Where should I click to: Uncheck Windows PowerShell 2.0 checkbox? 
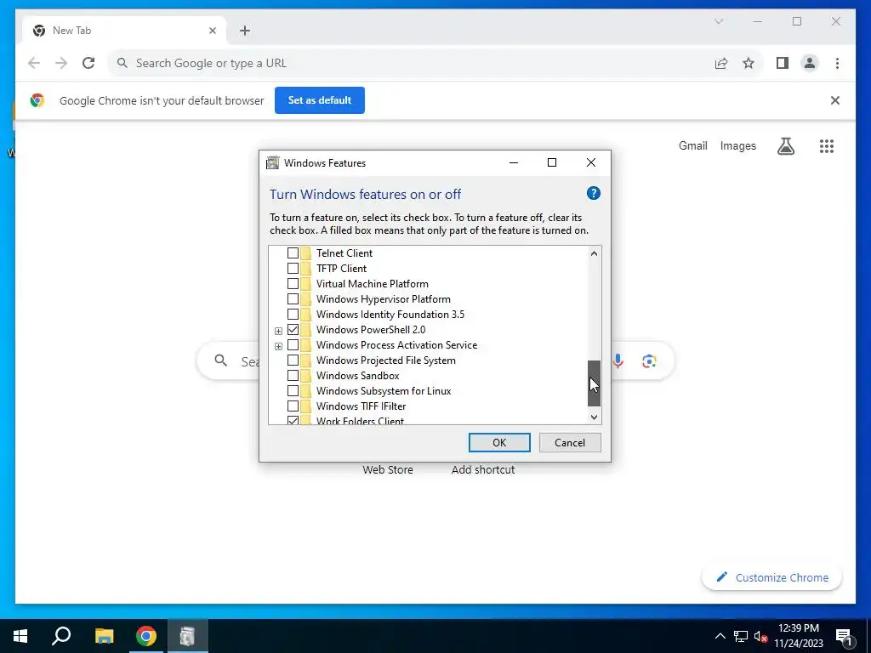pos(293,330)
